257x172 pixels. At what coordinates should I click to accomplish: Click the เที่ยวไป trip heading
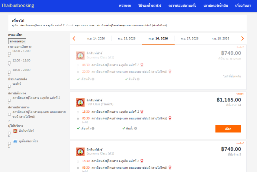click(18, 21)
